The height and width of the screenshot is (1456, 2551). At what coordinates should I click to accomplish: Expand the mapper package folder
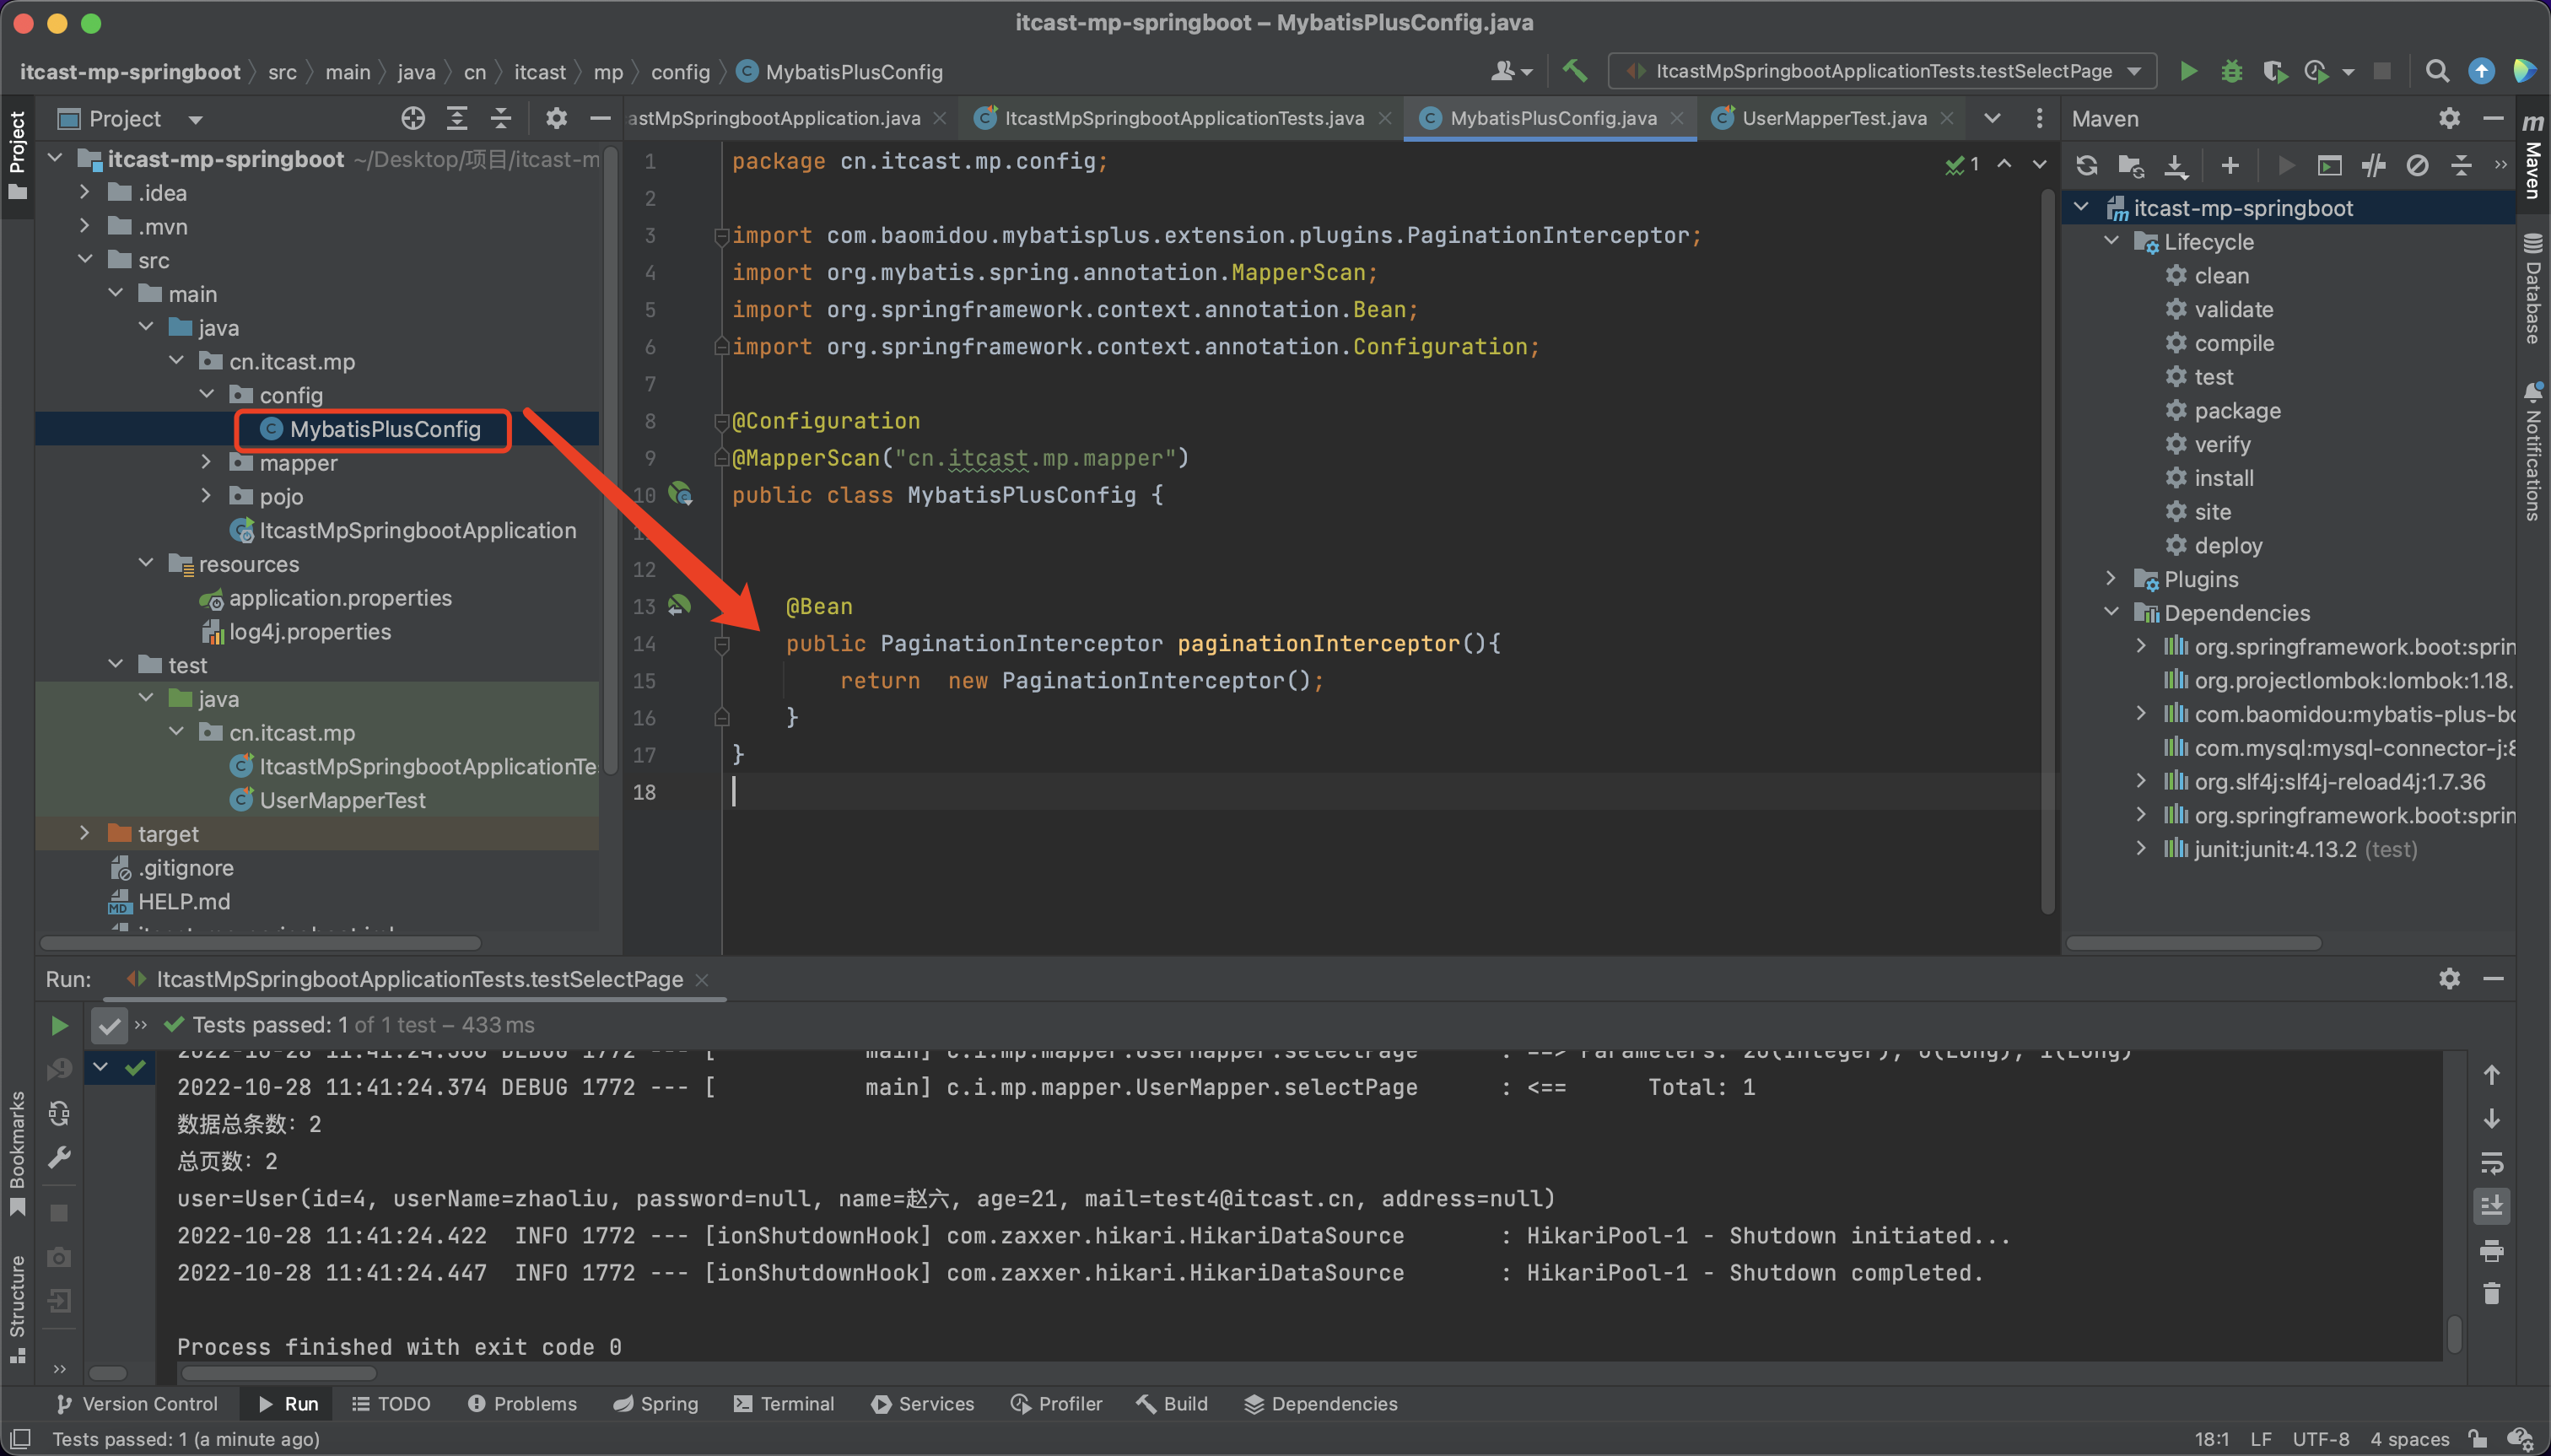(x=206, y=462)
